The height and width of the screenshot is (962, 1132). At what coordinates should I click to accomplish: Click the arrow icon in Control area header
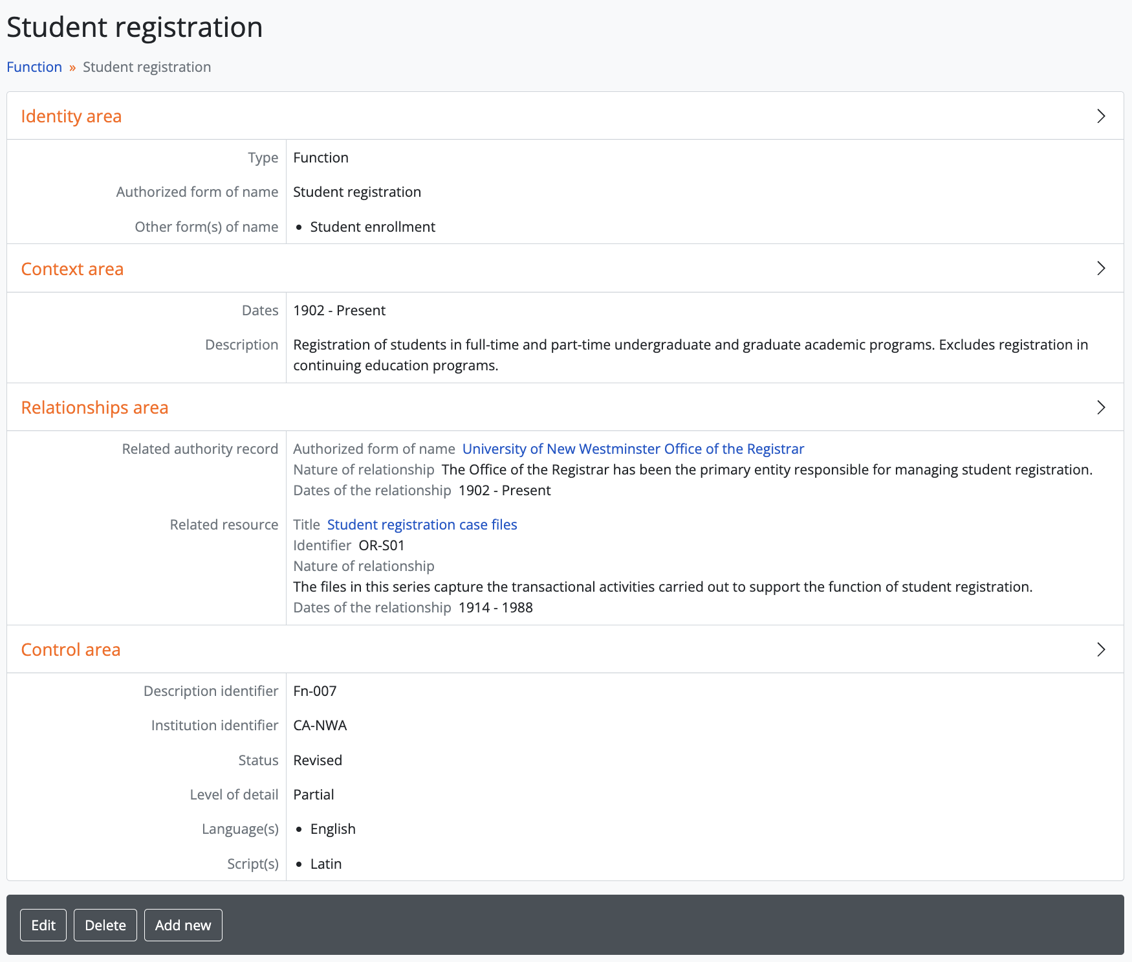click(1100, 649)
